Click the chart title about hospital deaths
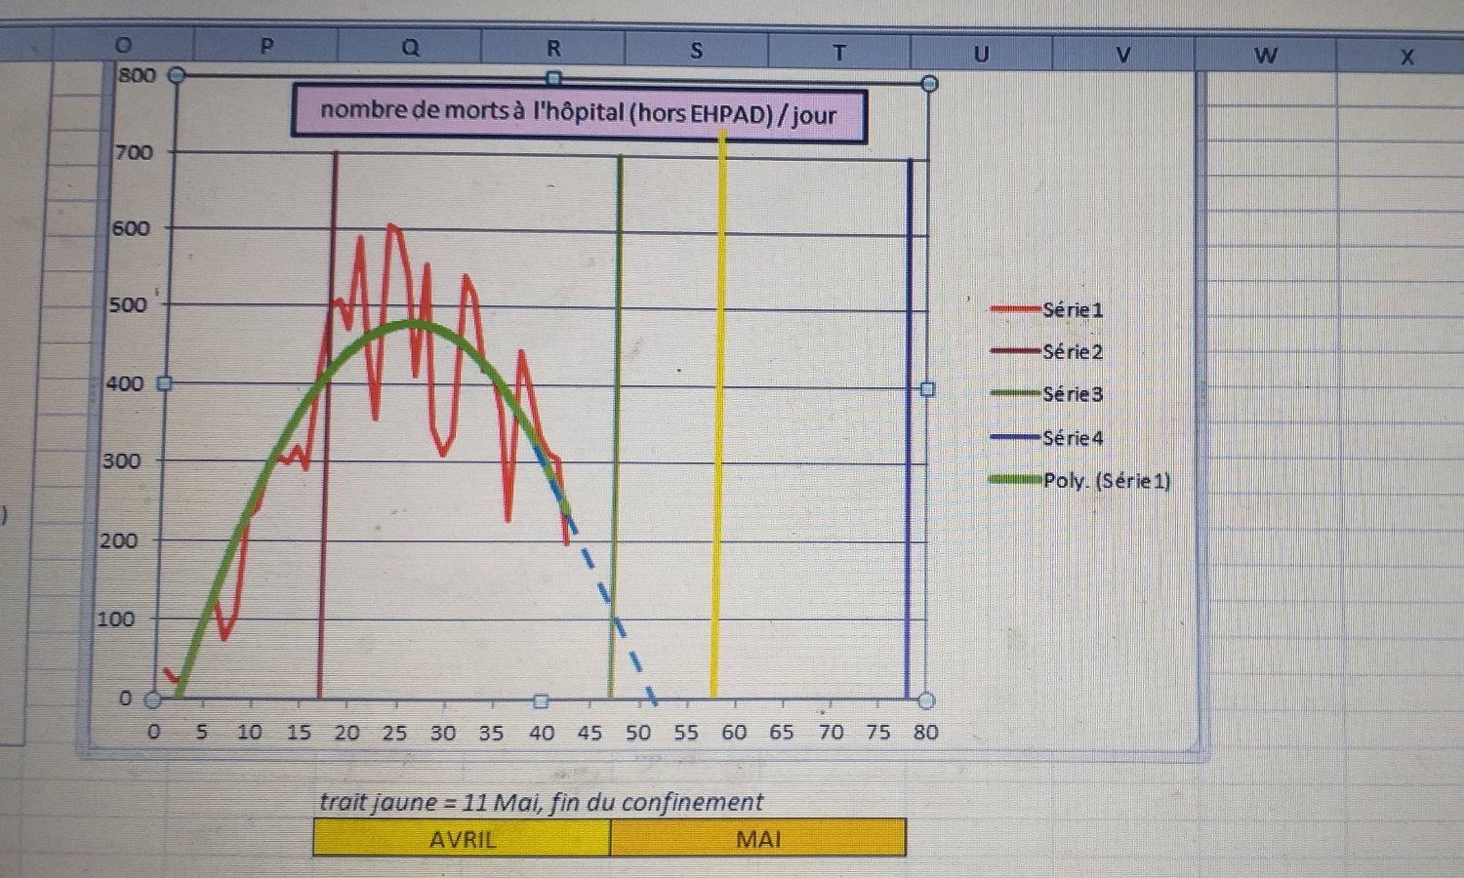 click(579, 114)
